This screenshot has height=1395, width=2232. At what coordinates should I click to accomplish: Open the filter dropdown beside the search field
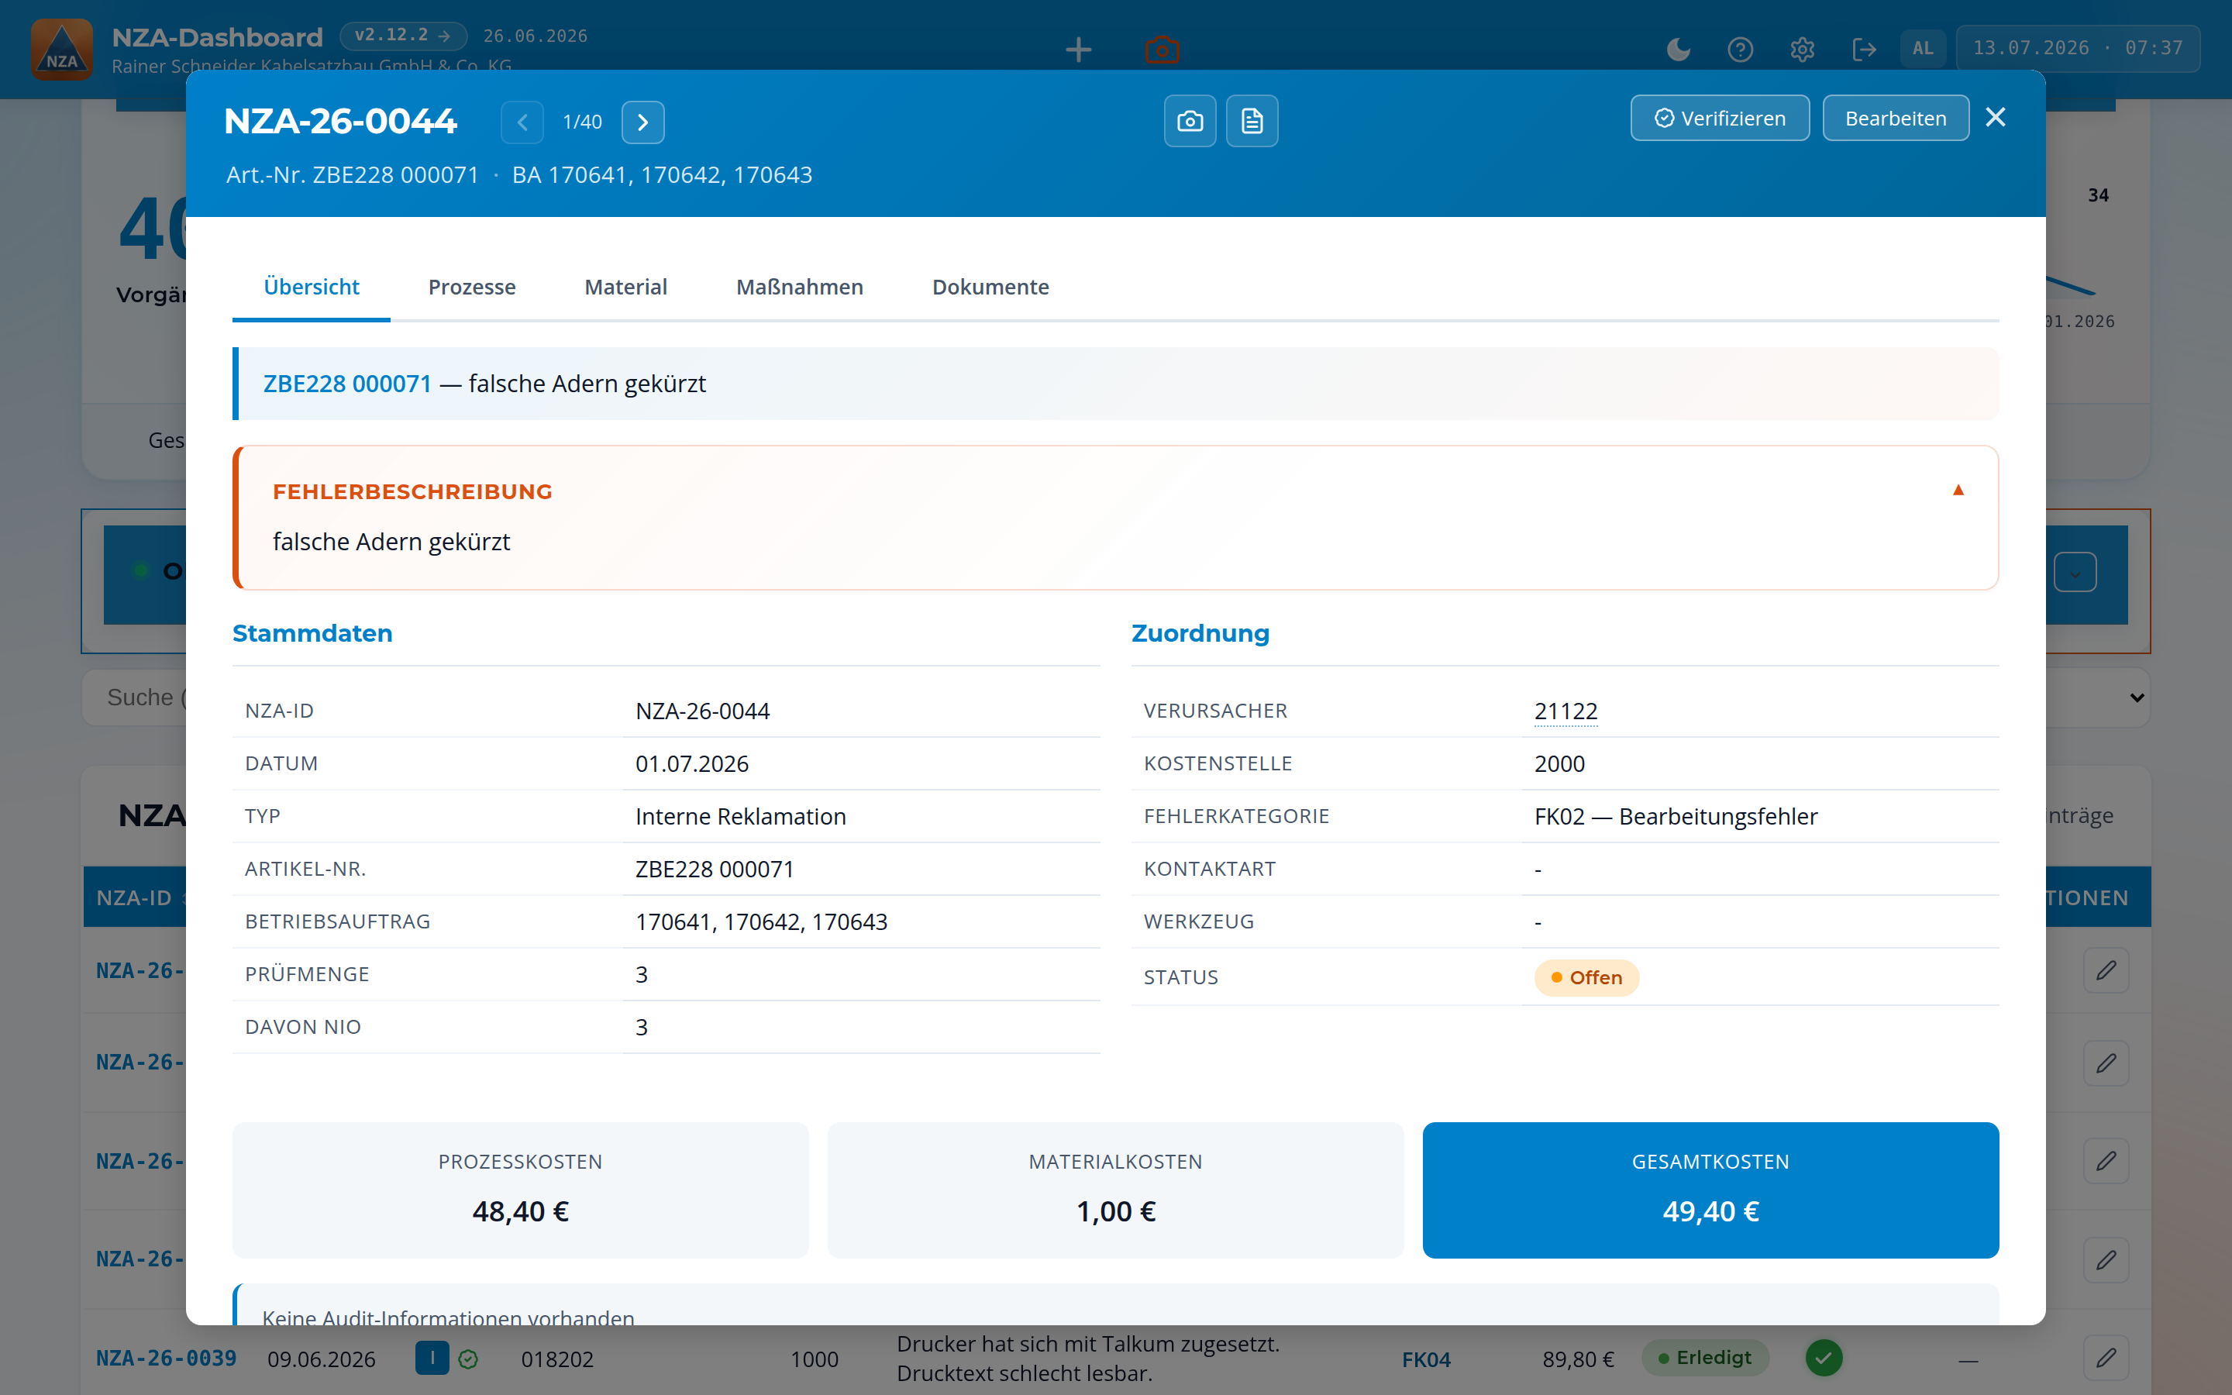pyautogui.click(x=2136, y=697)
